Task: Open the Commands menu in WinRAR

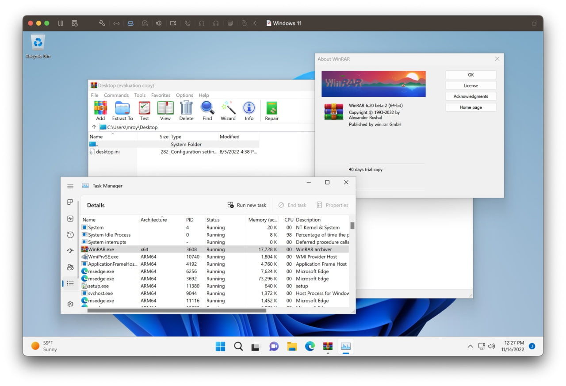Action: (x=116, y=95)
